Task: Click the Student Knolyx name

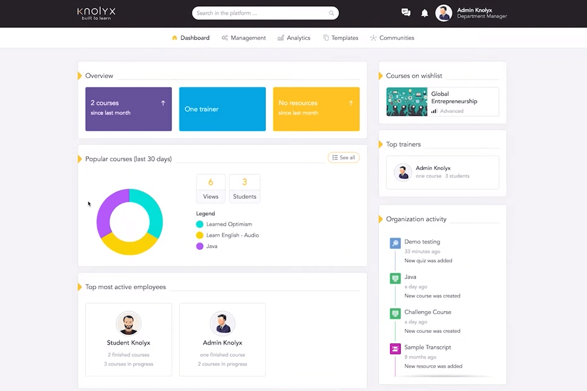Action: (x=128, y=343)
